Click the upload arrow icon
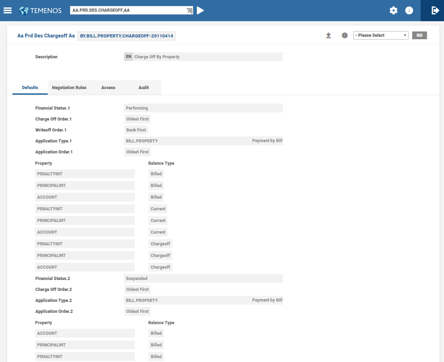Viewport: 444px width, 362px height. coord(328,35)
